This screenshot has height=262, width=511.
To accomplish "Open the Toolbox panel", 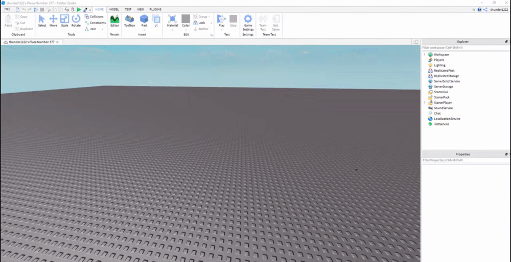I will (x=129, y=20).
